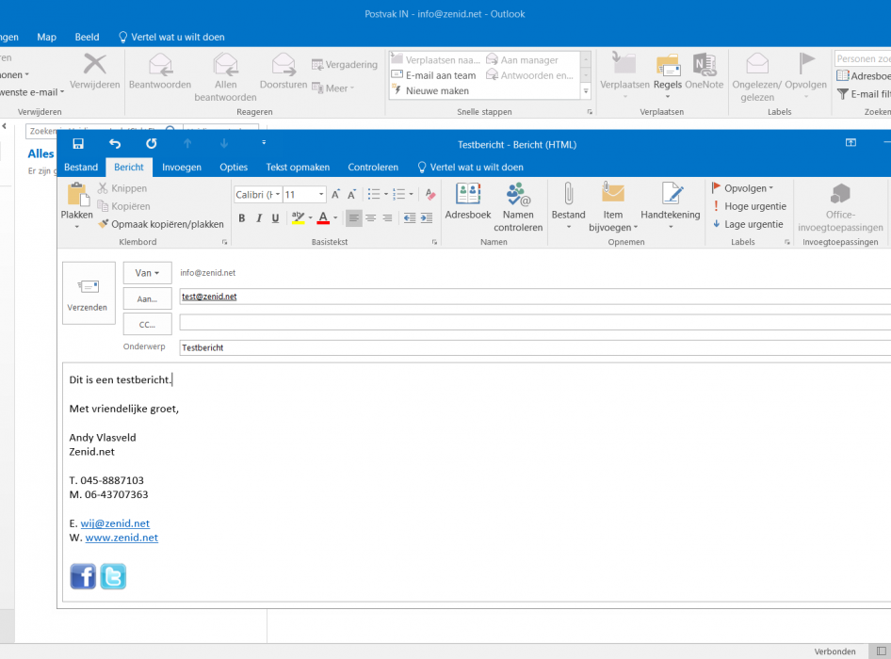Viewport: 891px width, 659px height.
Task: Send the email with Verzenden
Action: click(x=89, y=293)
